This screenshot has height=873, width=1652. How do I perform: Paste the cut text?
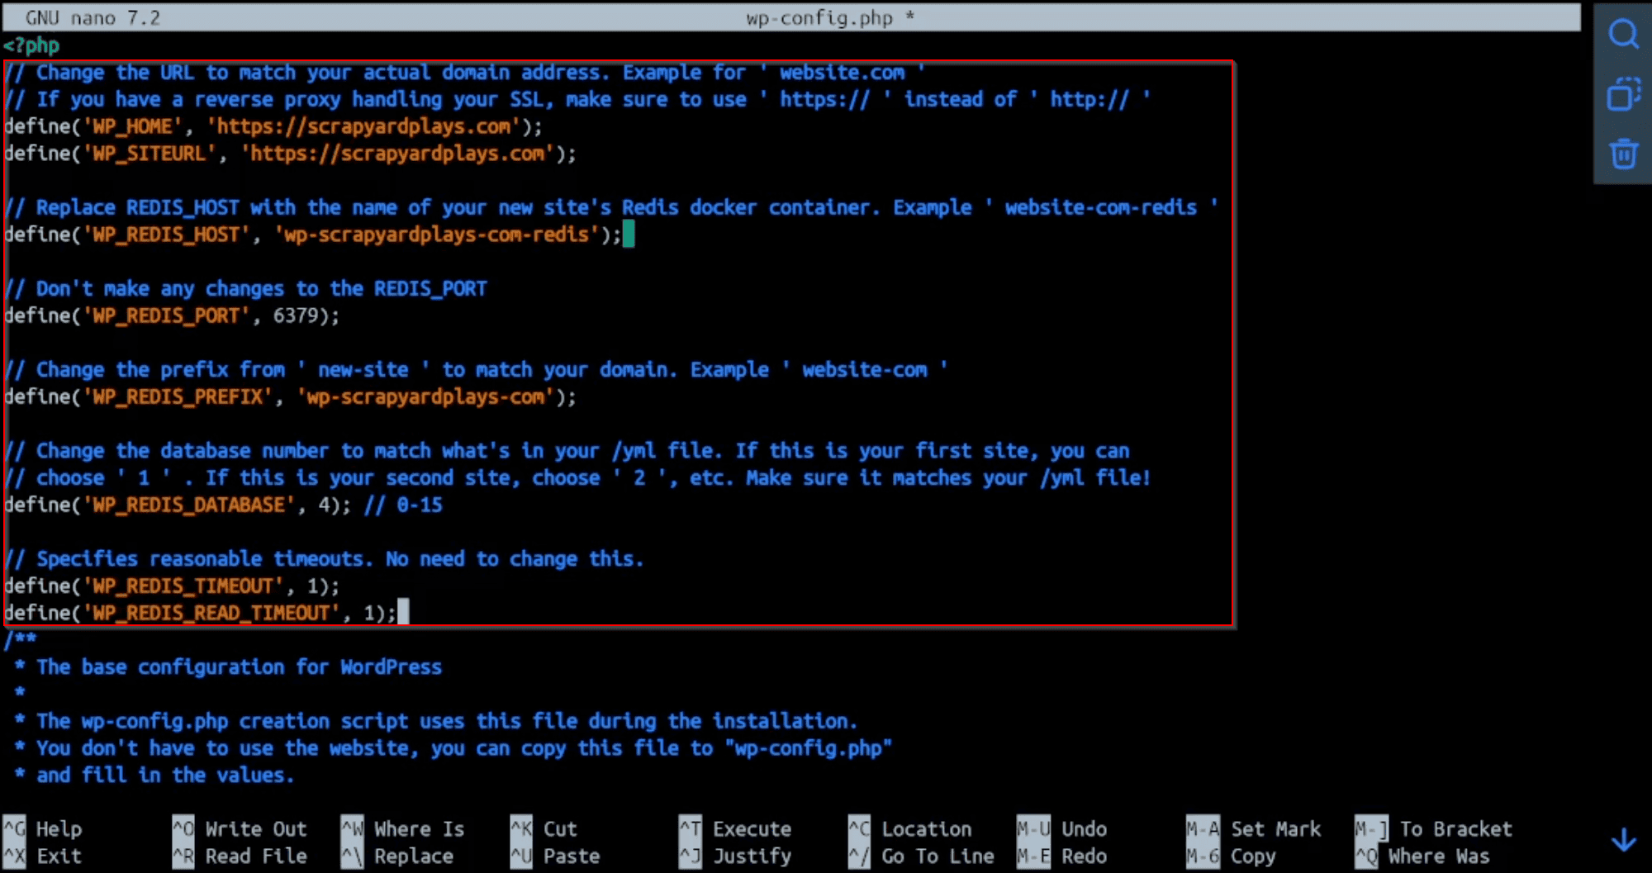(x=570, y=856)
